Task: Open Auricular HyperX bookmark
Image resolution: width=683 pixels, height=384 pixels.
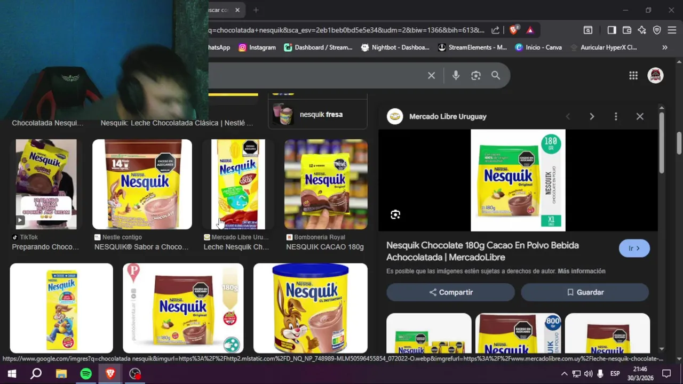Action: click(603, 47)
